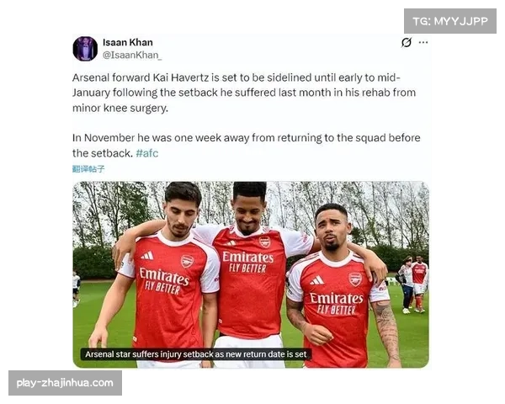This screenshot has width=505, height=404.
Task: Open the three-dot more options menu
Action: [423, 42]
